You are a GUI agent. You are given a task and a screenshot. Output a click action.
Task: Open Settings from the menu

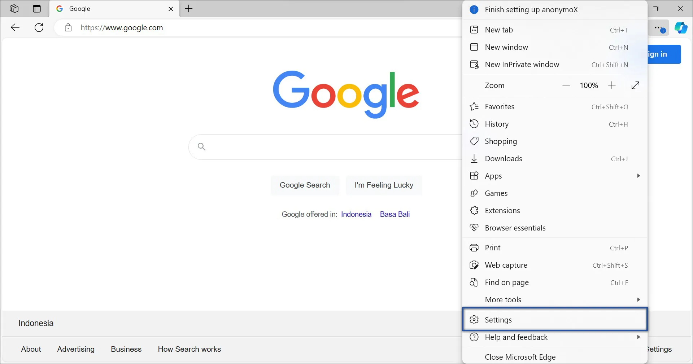point(498,319)
